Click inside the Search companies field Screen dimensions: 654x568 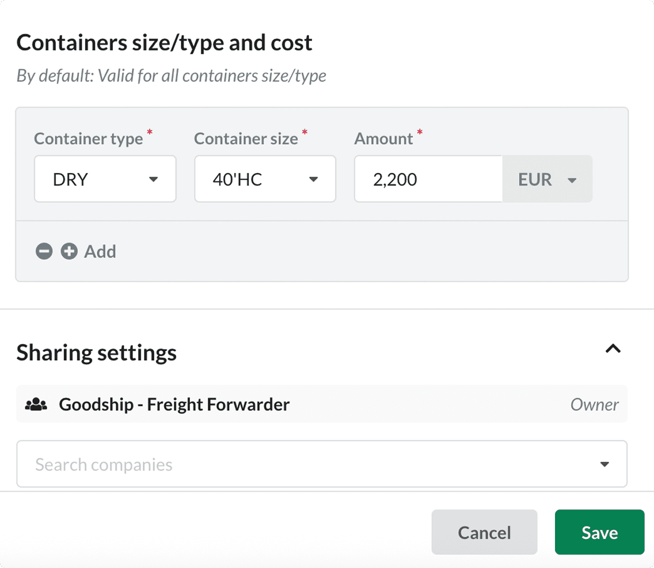point(215,464)
